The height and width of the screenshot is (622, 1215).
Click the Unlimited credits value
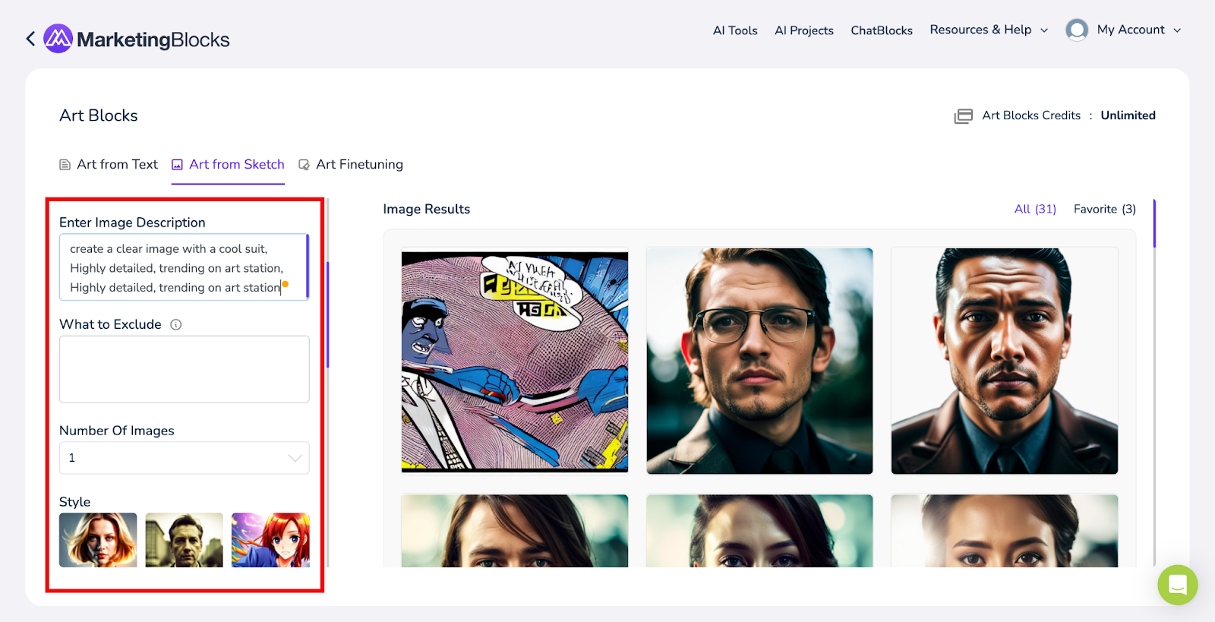point(1128,115)
